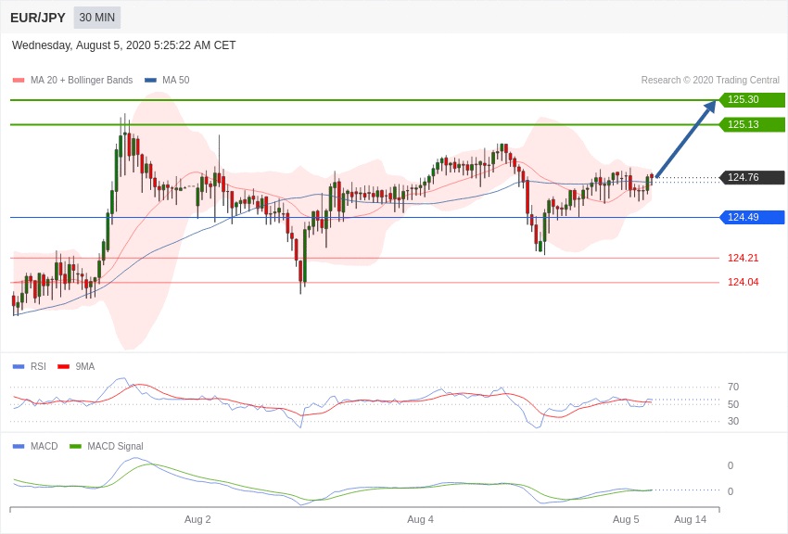Viewport: 788px width, 534px height.
Task: Click the 9MA red legend swatch
Action: pos(64,367)
